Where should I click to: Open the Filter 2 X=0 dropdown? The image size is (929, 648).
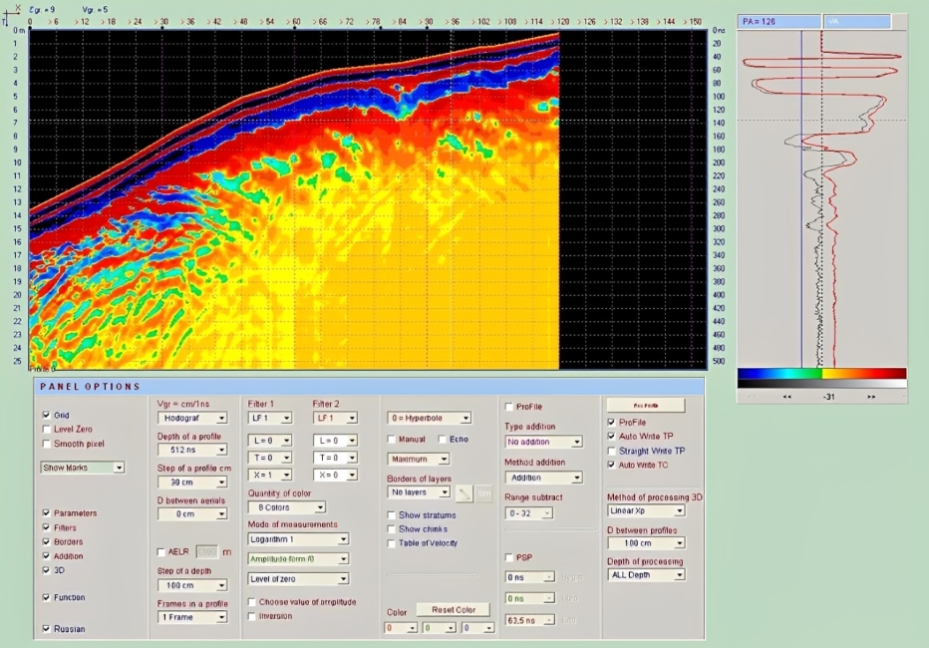click(335, 476)
